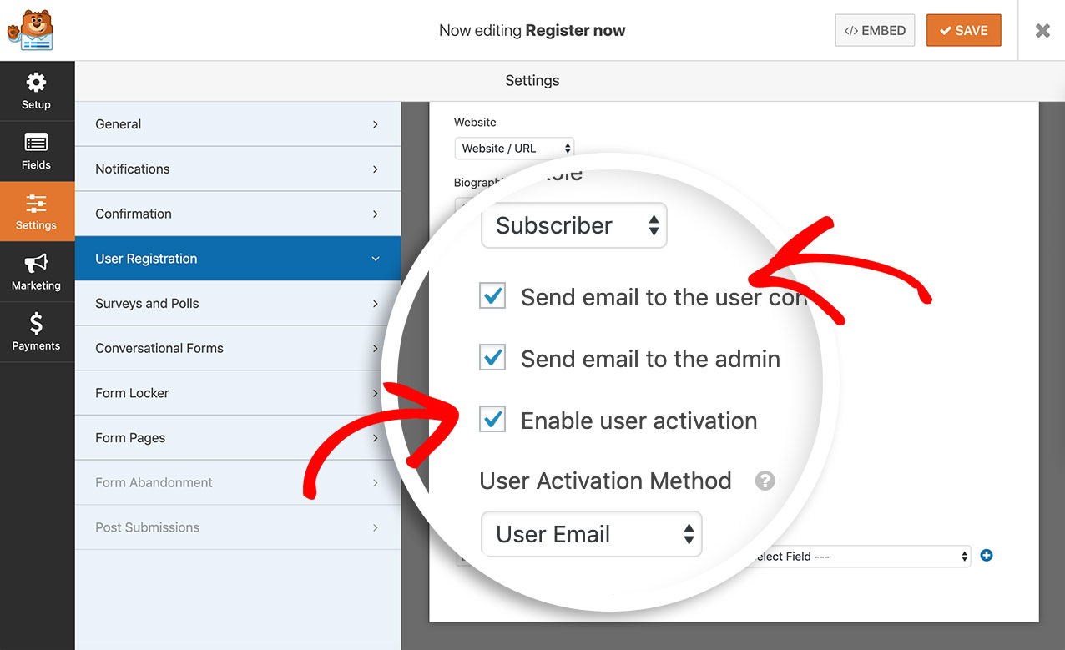
Task: Open Confirmation settings section
Action: click(x=238, y=214)
